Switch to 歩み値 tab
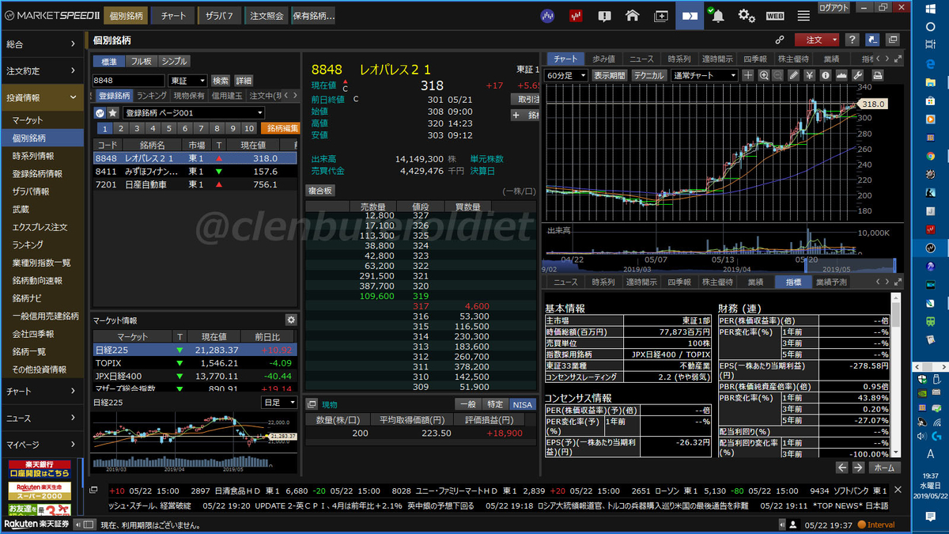 [604, 59]
